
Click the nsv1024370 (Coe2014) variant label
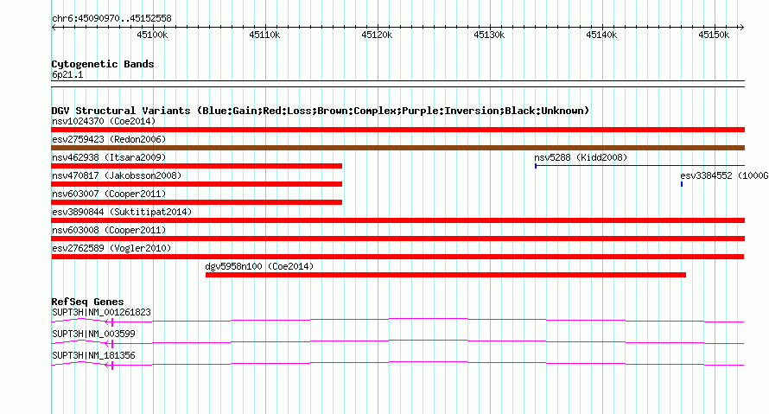coord(104,121)
